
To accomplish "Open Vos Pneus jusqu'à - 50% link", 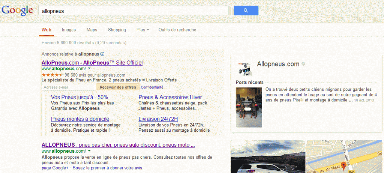I will click(79, 97).
